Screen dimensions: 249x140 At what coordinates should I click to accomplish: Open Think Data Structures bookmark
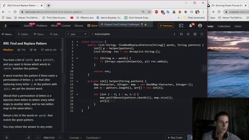(54, 18)
